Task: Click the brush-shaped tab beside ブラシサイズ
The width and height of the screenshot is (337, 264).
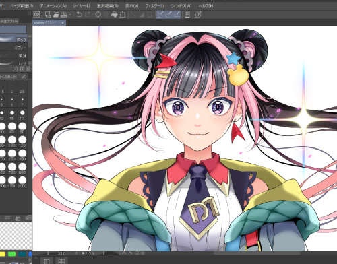Action: (x=24, y=77)
